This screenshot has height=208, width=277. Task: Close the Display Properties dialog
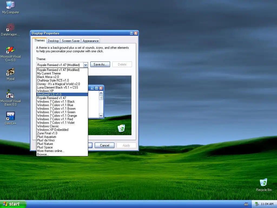click(x=136, y=33)
